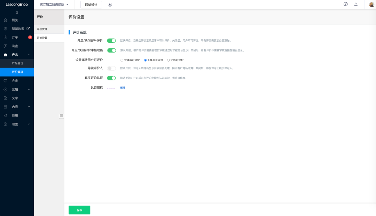
Task: Open 智慧数据 via its external link icon
Action: [29, 29]
